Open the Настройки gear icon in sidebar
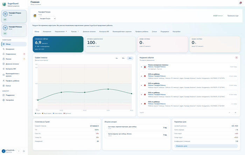 point(3,100)
